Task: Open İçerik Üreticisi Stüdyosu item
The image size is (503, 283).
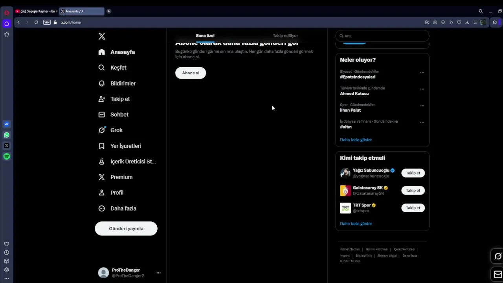Action: click(x=127, y=162)
